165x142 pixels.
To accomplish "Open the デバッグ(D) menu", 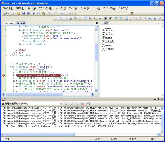I will tap(61, 8).
